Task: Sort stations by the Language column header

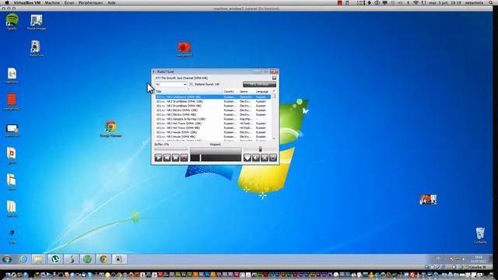Action: click(263, 92)
